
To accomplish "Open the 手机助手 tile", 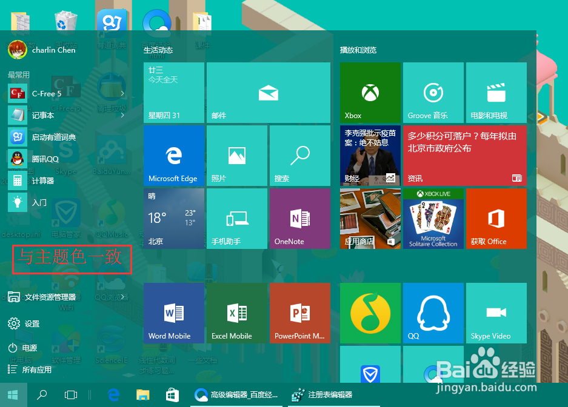I will [237, 219].
